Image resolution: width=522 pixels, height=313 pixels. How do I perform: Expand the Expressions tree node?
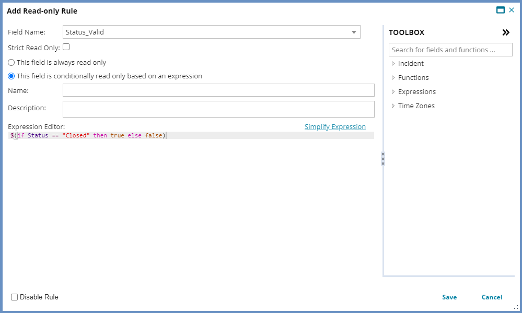point(393,92)
